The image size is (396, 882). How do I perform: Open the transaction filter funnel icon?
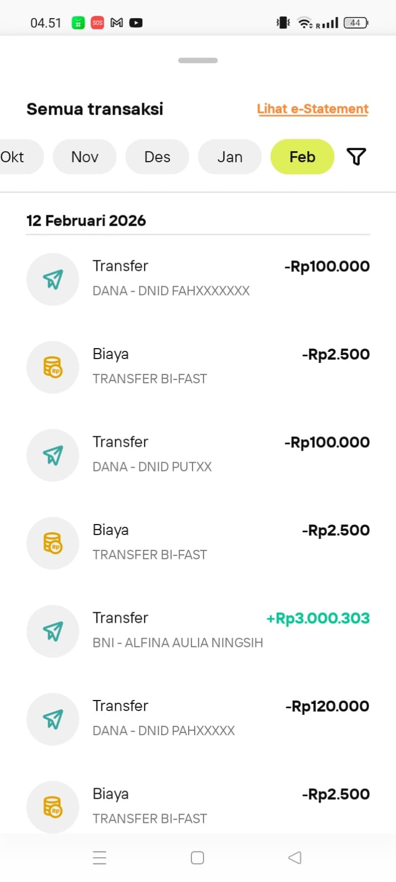(x=356, y=157)
